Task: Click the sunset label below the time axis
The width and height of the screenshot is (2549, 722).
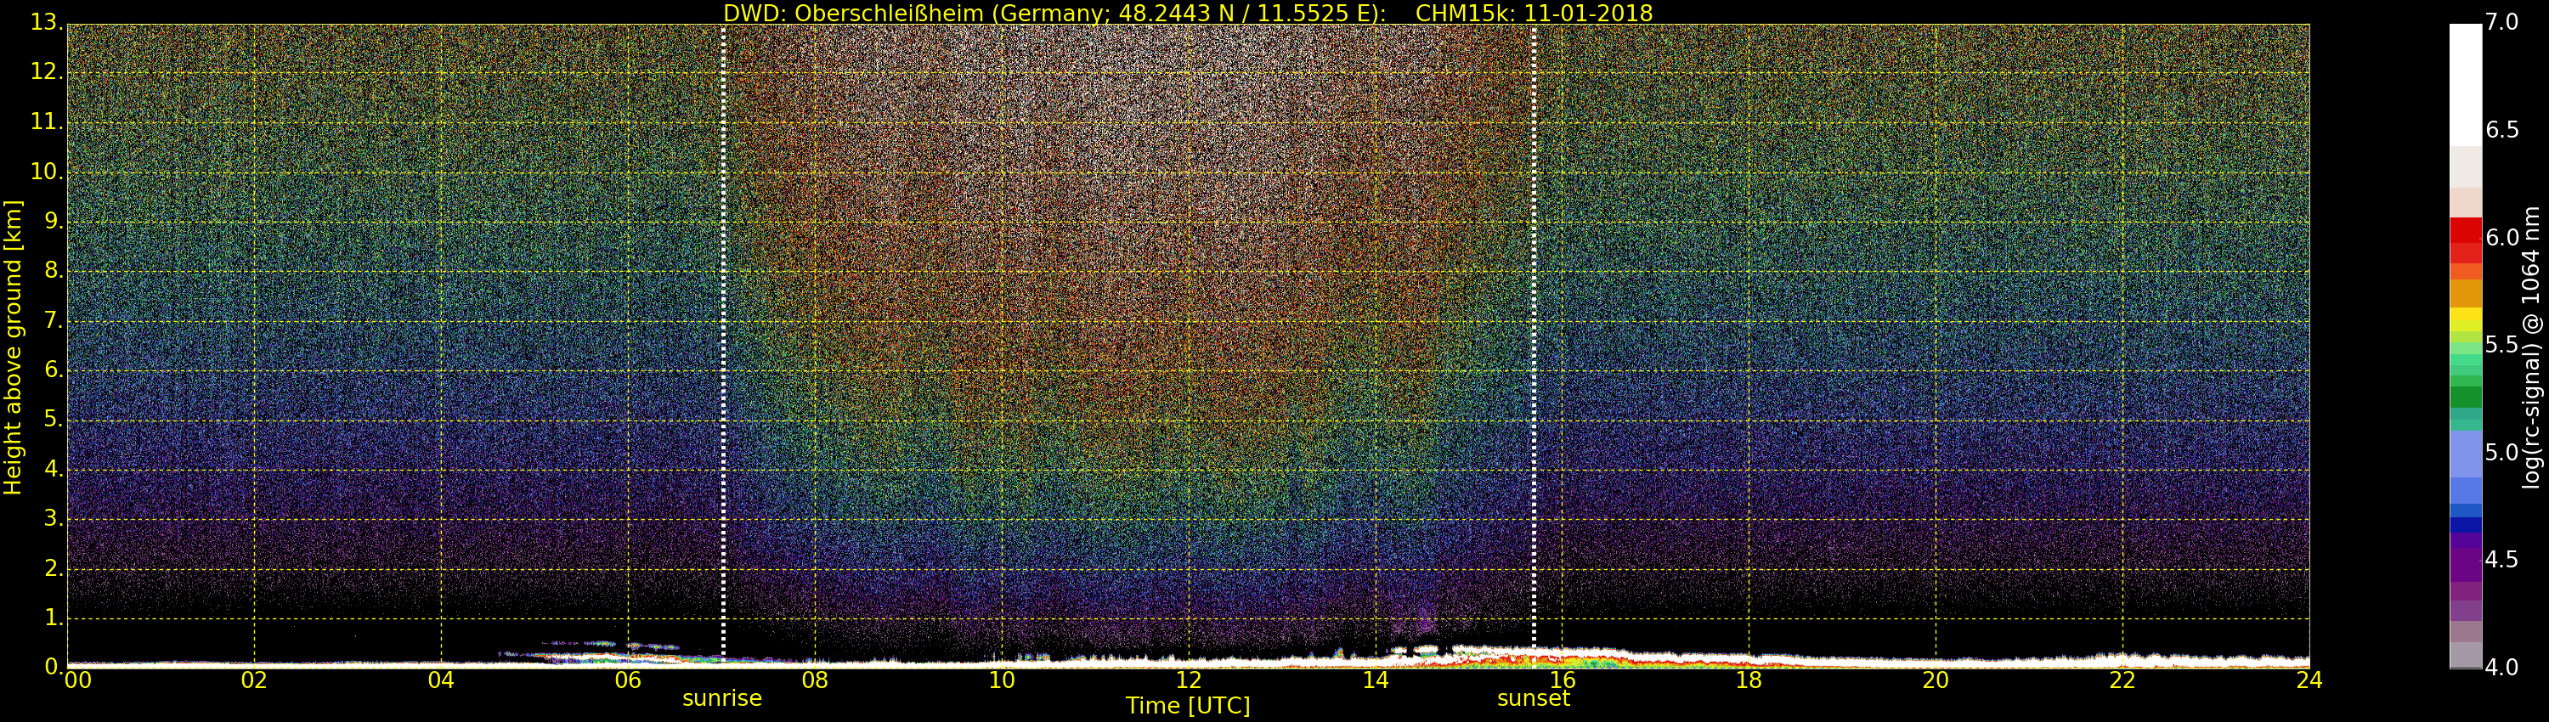Action: [1534, 698]
